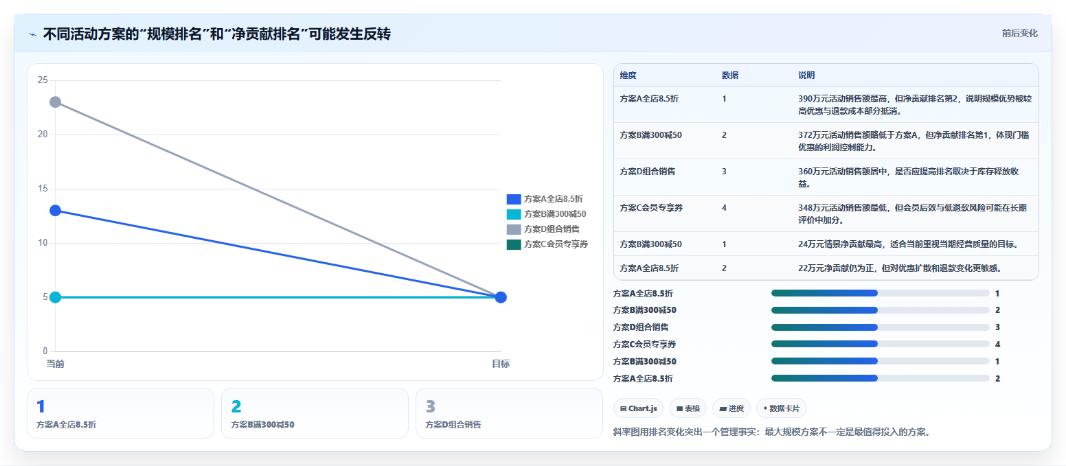Image resolution: width=1066 pixels, height=466 pixels.
Task: Click the panel title about 规模排名 and 净贡献排名
Action: [216, 34]
